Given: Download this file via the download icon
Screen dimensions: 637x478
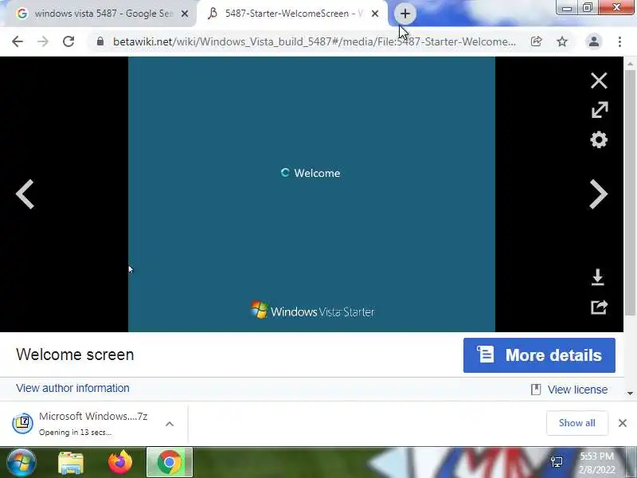Looking at the screenshot, I should [x=598, y=277].
